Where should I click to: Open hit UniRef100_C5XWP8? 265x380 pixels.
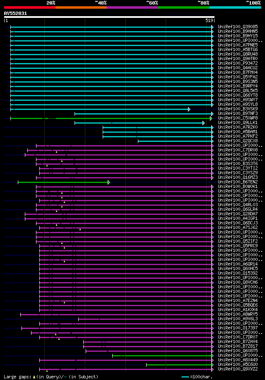tap(238, 118)
